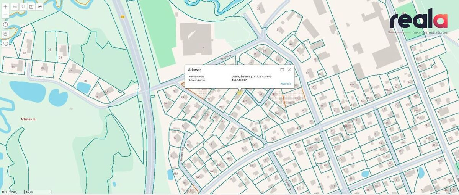Activate the my-location target button

tap(40, 7)
